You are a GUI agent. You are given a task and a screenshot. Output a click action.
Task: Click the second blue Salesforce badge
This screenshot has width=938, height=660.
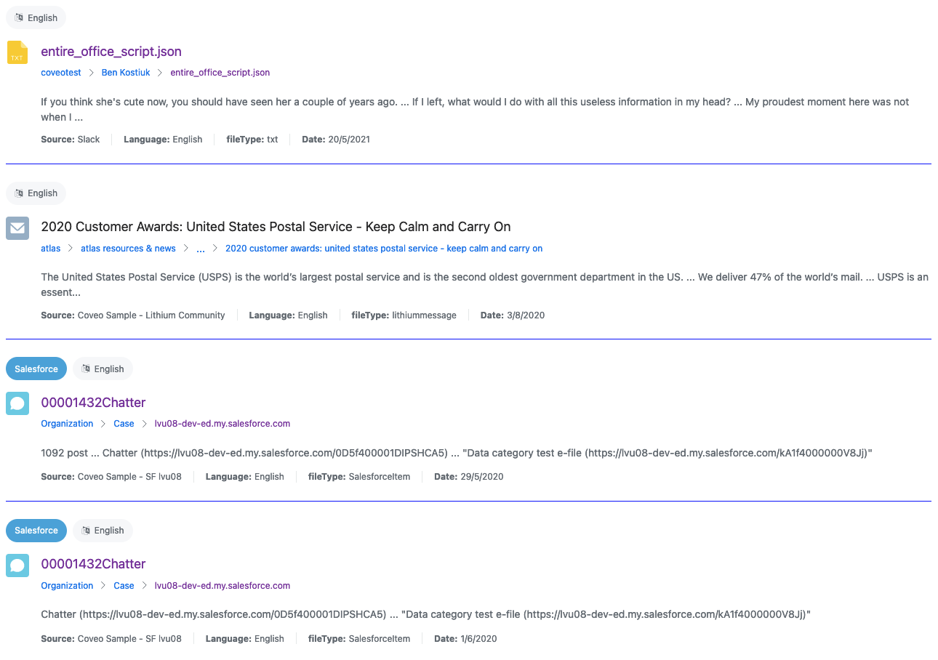pyautogui.click(x=36, y=530)
